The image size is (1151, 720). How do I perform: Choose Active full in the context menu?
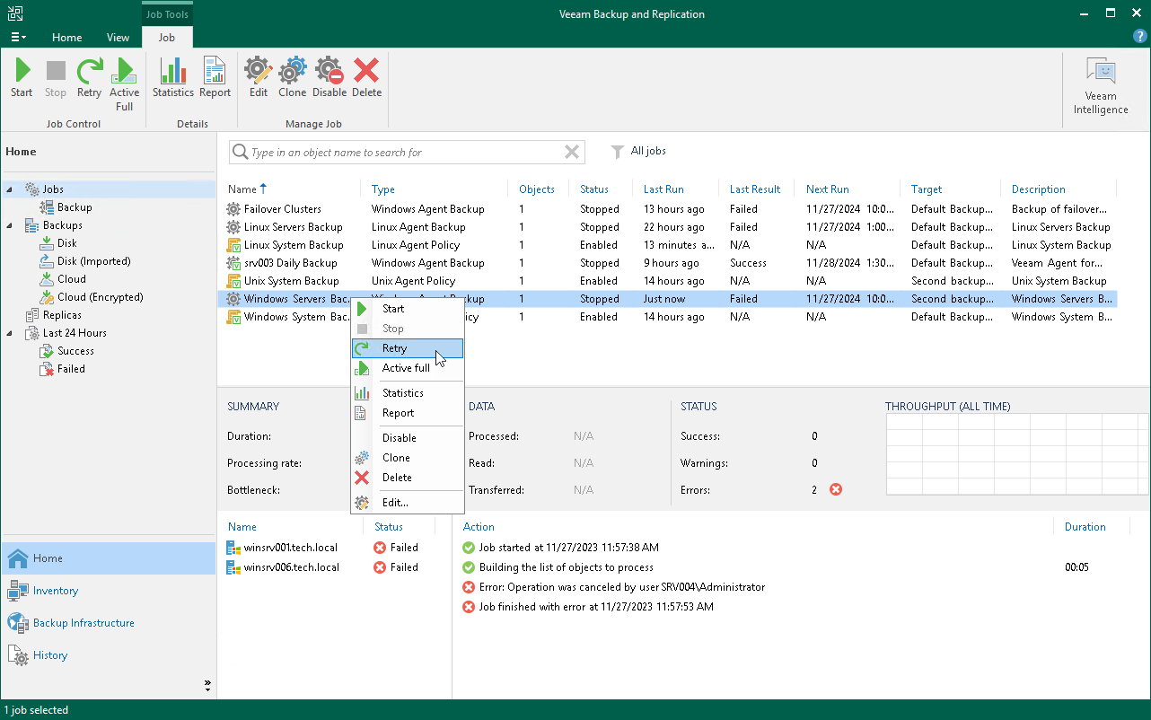click(x=408, y=368)
